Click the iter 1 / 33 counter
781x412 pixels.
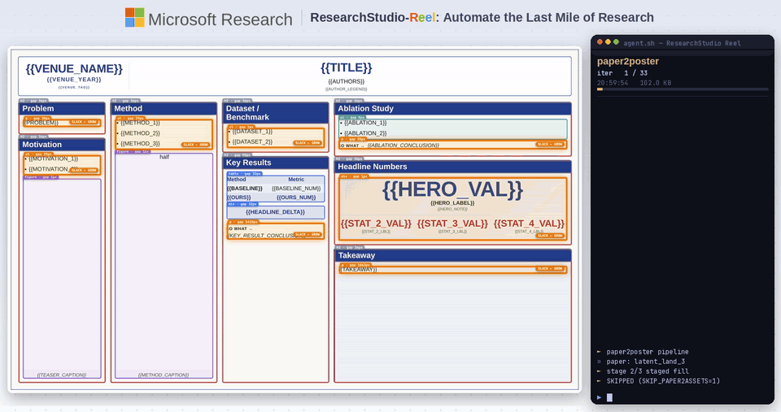pyautogui.click(x=622, y=72)
